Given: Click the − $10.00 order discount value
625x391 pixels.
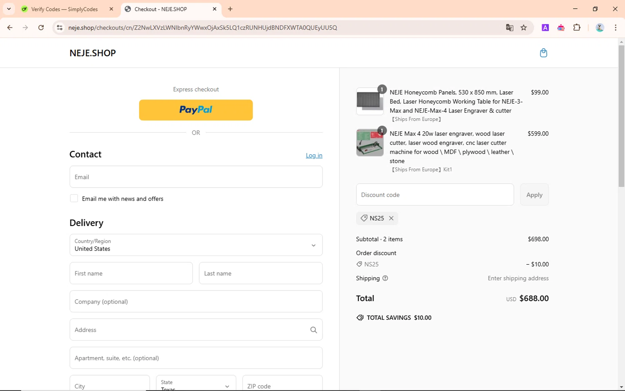Looking at the screenshot, I should (537, 264).
